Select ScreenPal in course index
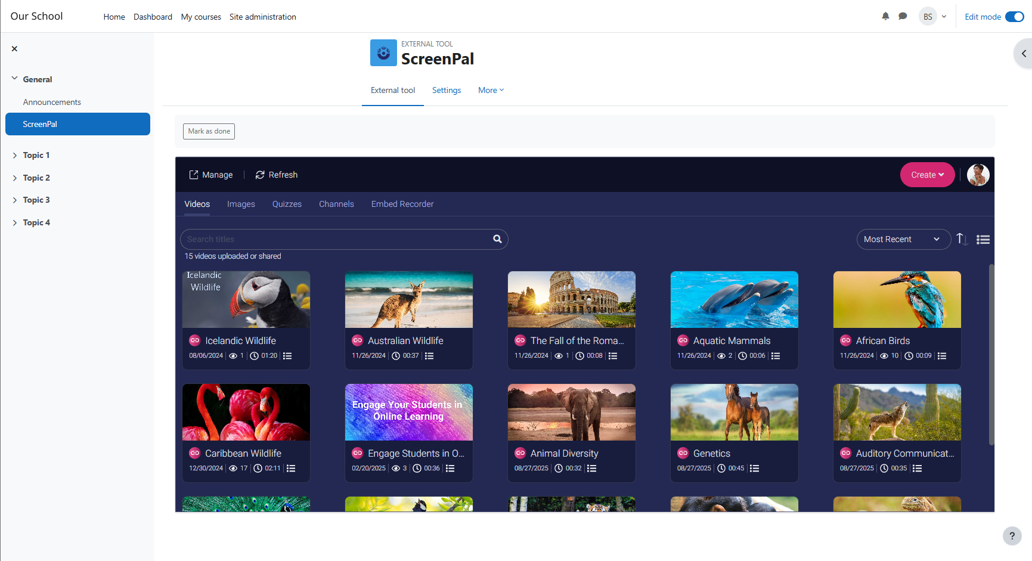The height and width of the screenshot is (561, 1032). click(78, 124)
